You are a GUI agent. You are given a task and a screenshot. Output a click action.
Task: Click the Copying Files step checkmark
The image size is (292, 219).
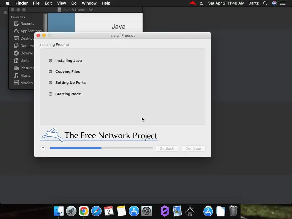point(50,72)
